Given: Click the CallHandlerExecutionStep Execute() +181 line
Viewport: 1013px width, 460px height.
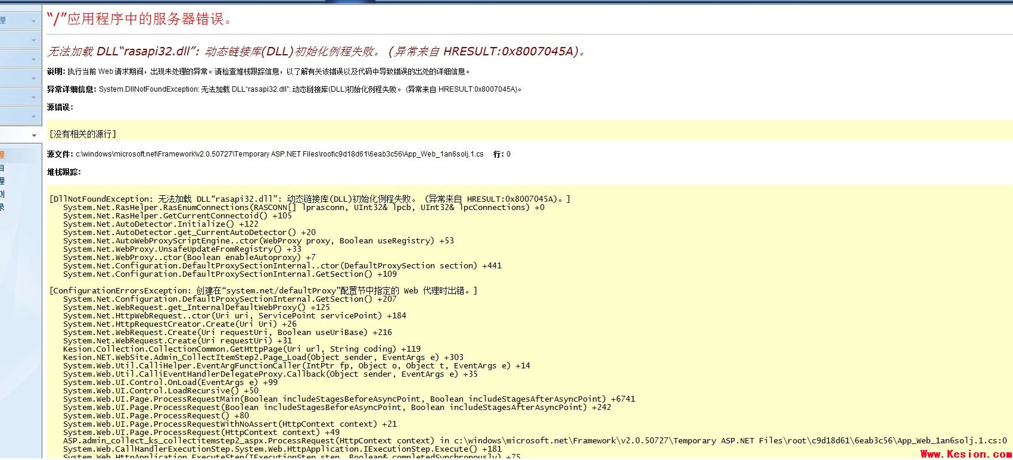Looking at the screenshot, I should click(x=282, y=449).
